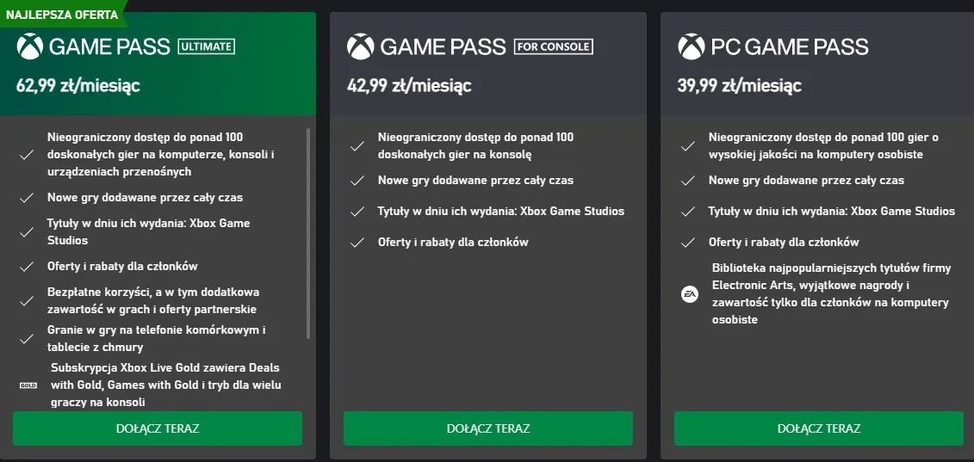This screenshot has width=974, height=462.
Task: Click the EA icon in PC Game Pass
Action: [x=689, y=294]
